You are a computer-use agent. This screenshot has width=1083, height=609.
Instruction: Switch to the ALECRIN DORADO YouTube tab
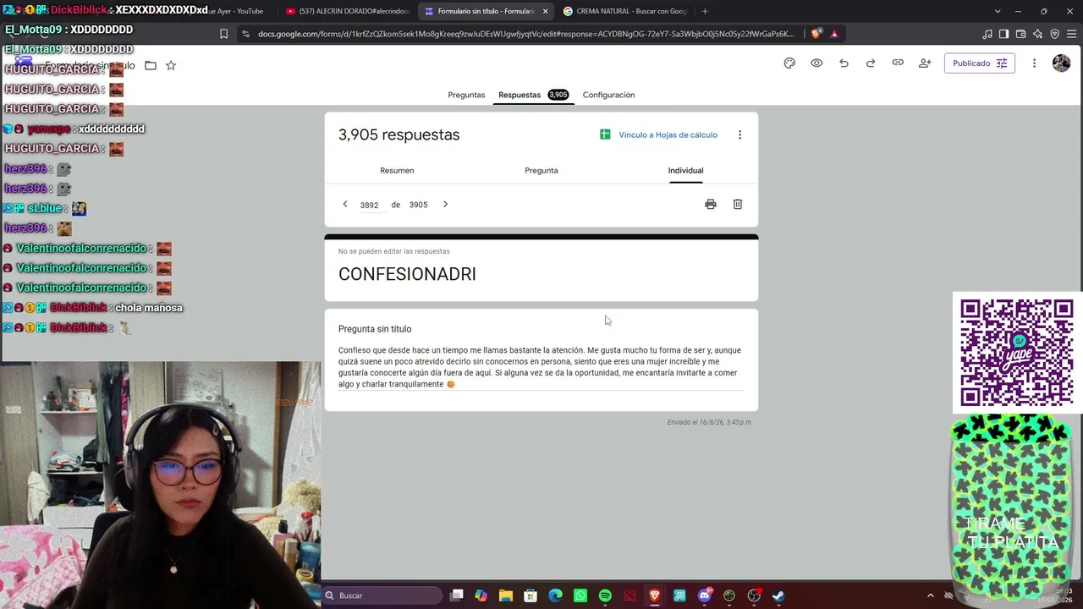(x=347, y=11)
